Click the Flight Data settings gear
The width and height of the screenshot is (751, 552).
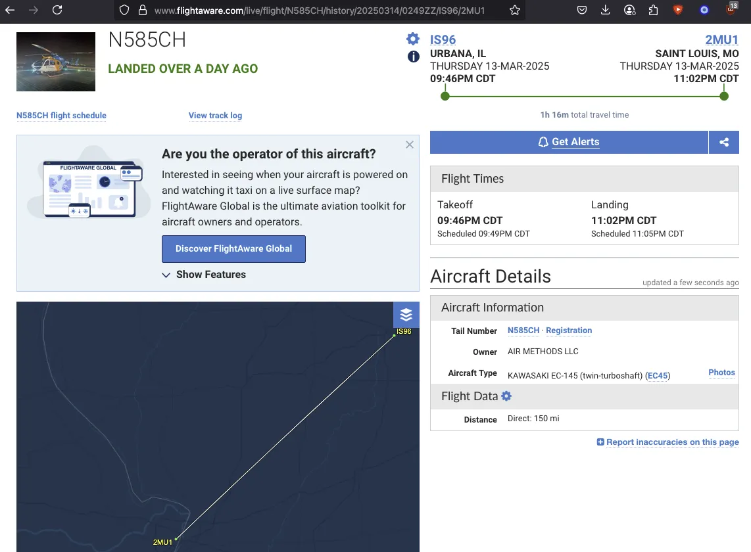click(x=506, y=396)
